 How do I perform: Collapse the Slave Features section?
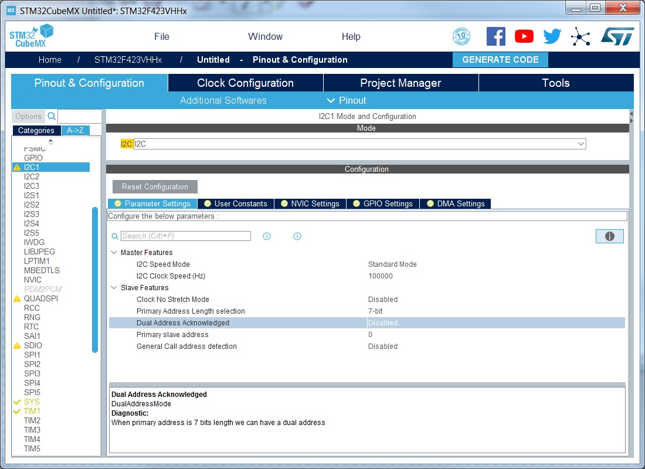[114, 288]
